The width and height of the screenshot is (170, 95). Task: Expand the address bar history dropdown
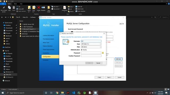152,17
